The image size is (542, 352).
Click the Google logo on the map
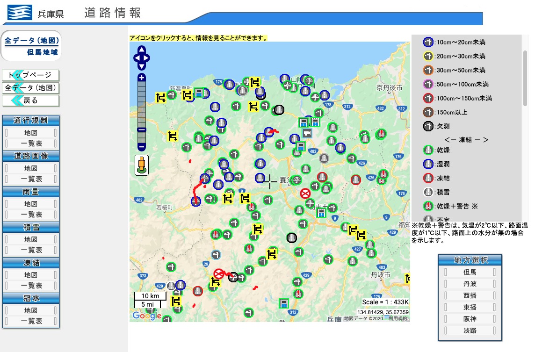(x=146, y=316)
